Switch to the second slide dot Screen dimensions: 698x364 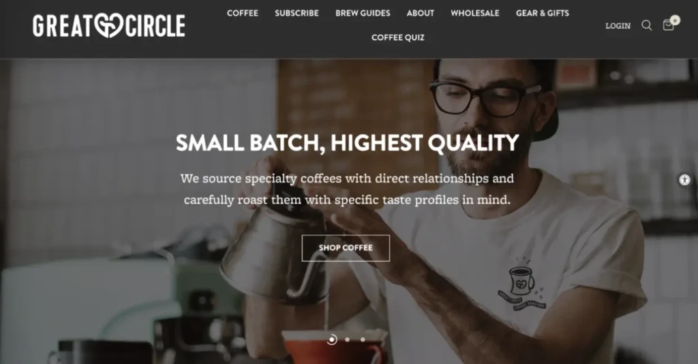click(347, 339)
